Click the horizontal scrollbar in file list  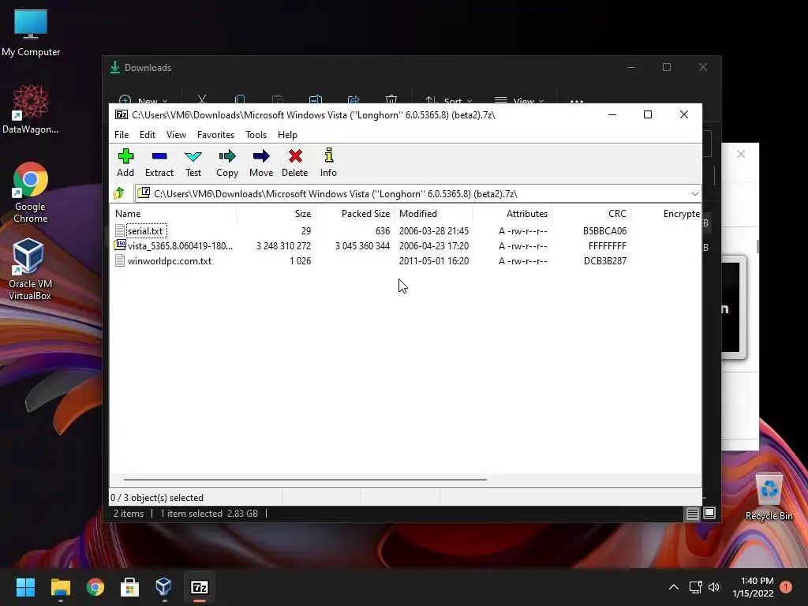click(305, 479)
